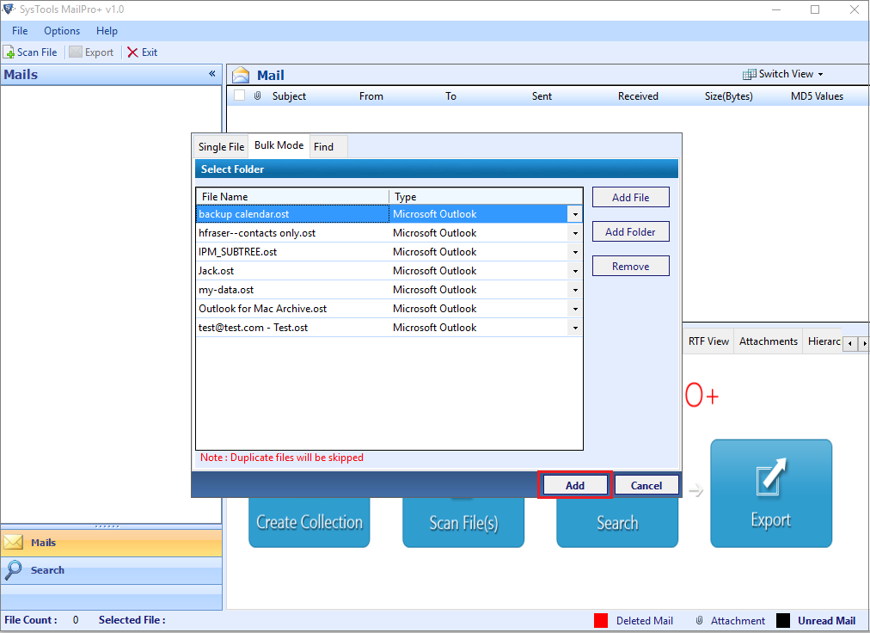Click the black Unread Mail color swatch
The image size is (870, 633).
coord(783,620)
